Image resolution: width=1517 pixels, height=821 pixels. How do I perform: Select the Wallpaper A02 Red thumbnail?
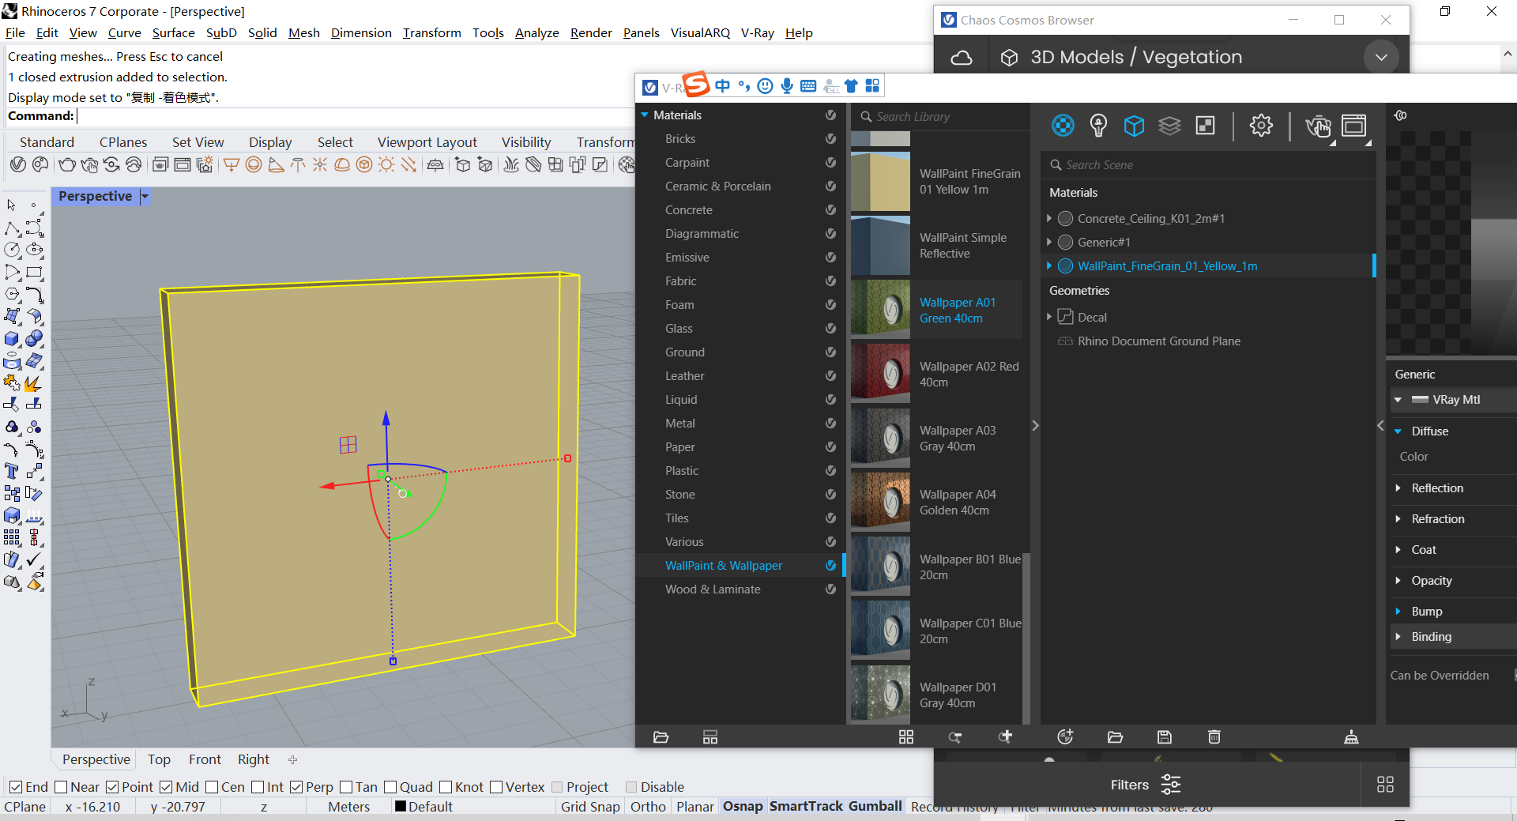pyautogui.click(x=880, y=373)
